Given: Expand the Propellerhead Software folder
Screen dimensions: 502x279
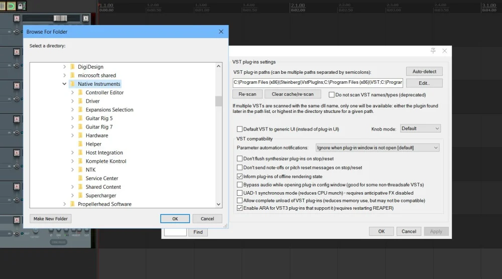Looking at the screenshot, I should (64, 204).
